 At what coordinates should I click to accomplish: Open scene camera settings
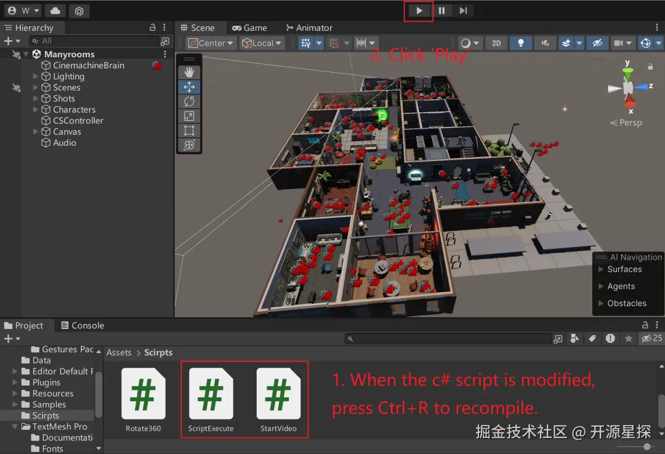(x=623, y=43)
